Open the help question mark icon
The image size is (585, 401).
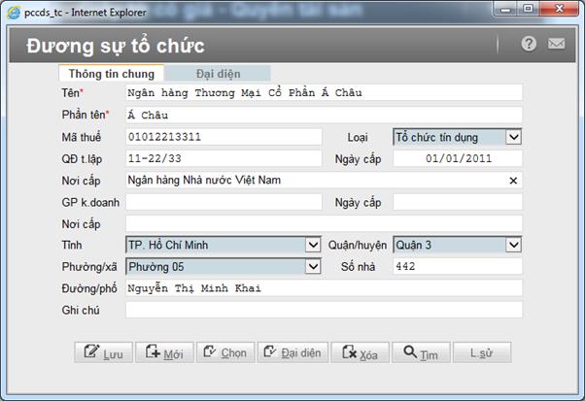point(529,44)
